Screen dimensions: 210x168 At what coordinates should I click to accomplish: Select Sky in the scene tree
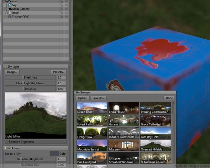[x=14, y=5]
